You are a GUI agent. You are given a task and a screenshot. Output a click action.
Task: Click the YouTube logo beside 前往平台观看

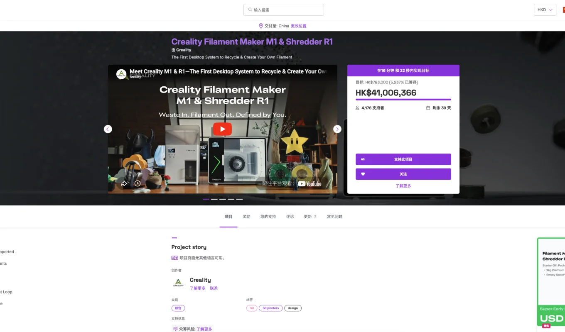310,183
